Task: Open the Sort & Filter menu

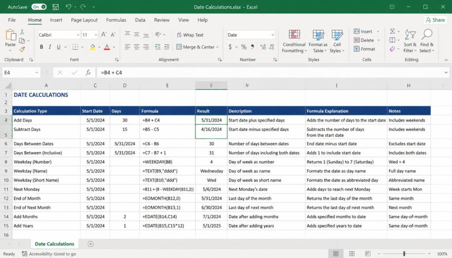Action: click(x=410, y=41)
